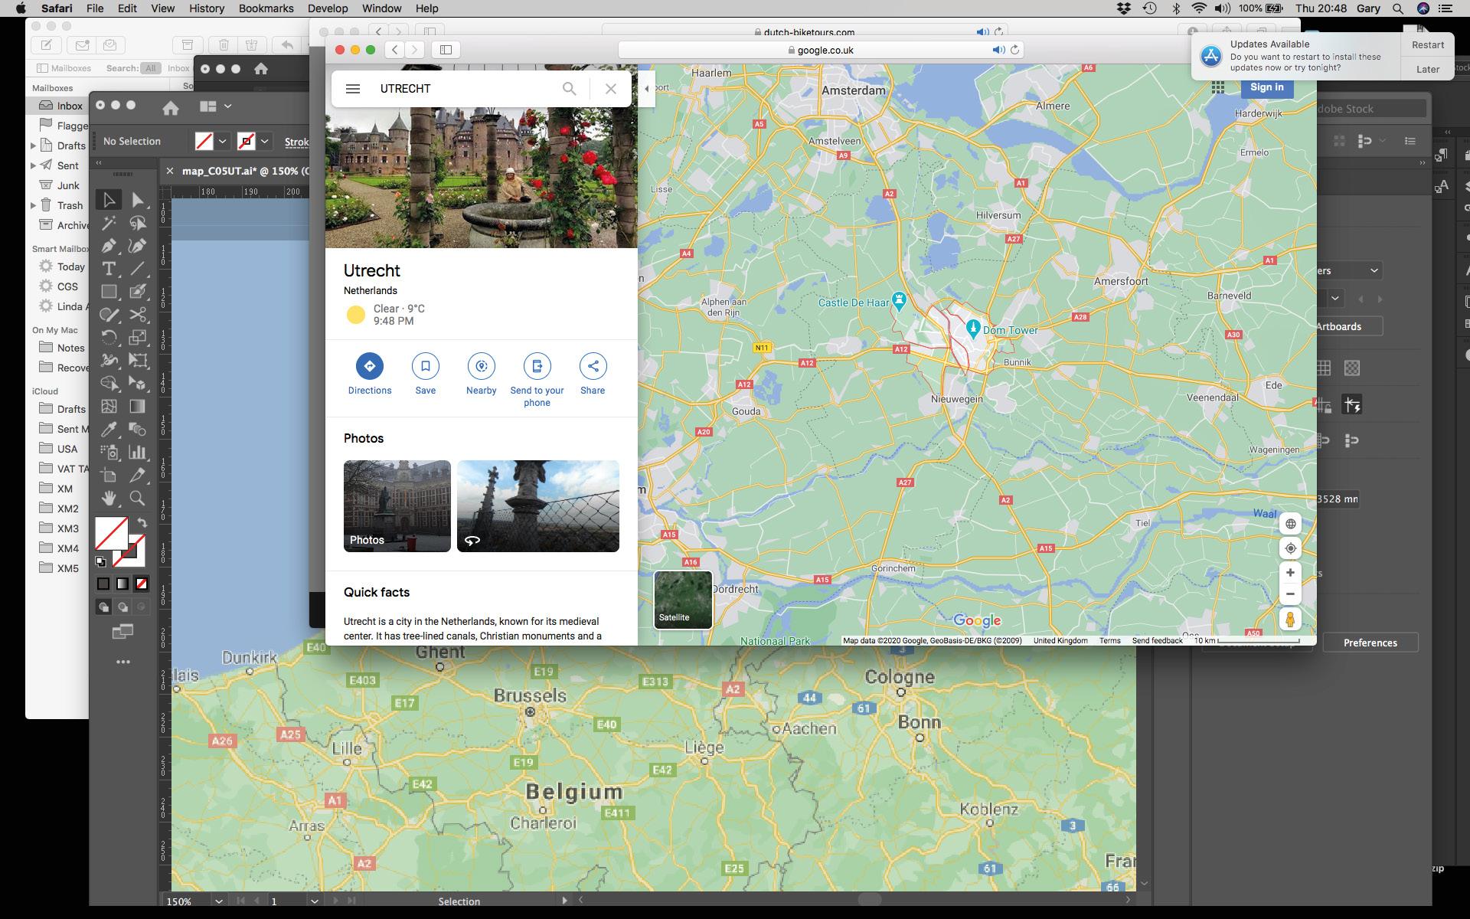Open Edit Toolbar three dots
Viewport: 1470px width, 919px height.
[x=123, y=662]
